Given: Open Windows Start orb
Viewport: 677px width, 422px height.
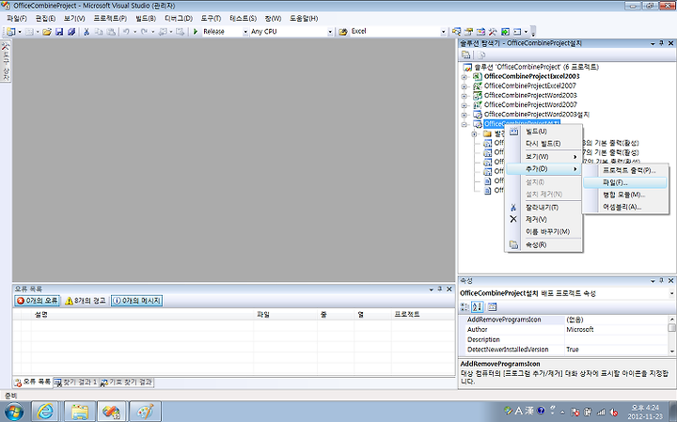Looking at the screenshot, I should tap(13, 412).
